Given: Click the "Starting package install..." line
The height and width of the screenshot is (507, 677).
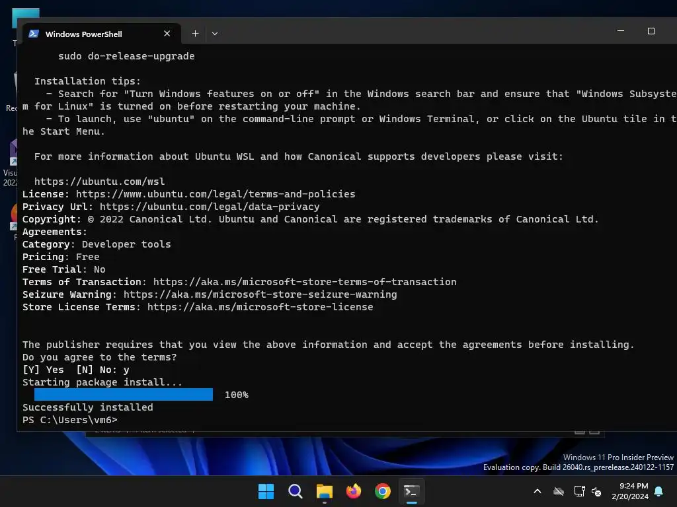Looking at the screenshot, I should 102,382.
